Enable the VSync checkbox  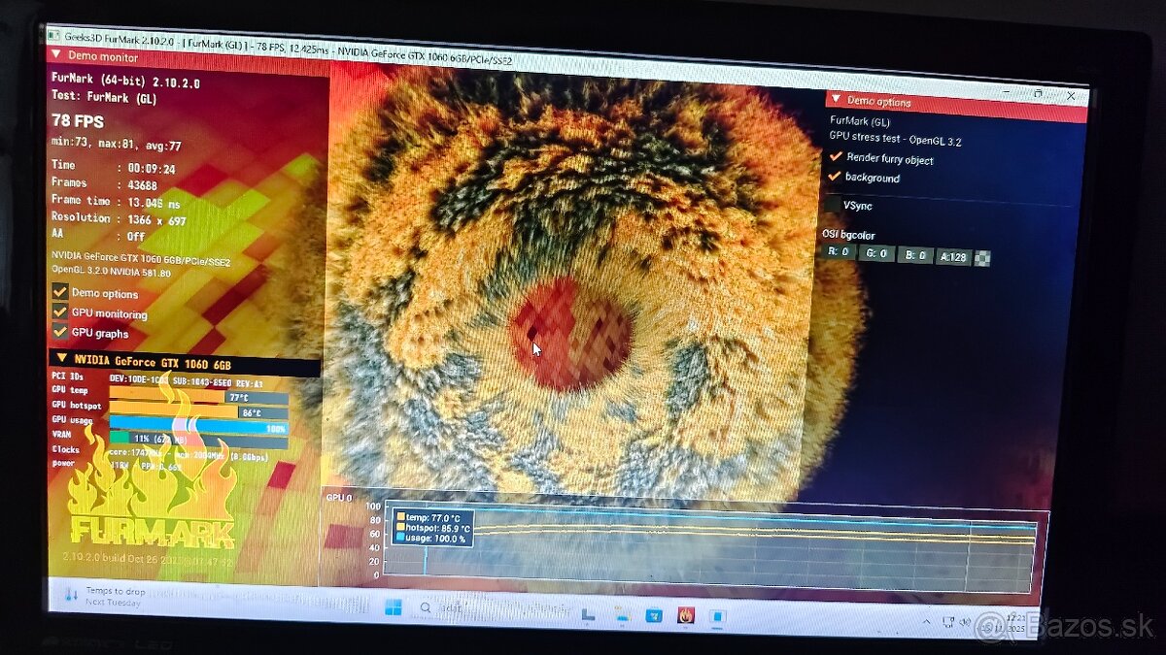point(833,205)
